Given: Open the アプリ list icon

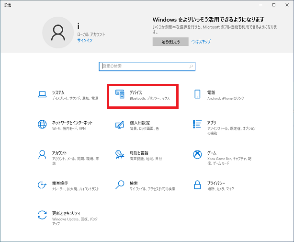Looking at the screenshot, I should (197, 124).
